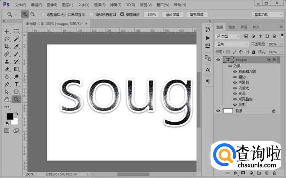Select the Horizontal Type tool
Viewport: 286px width, 178px height.
coord(16,84)
